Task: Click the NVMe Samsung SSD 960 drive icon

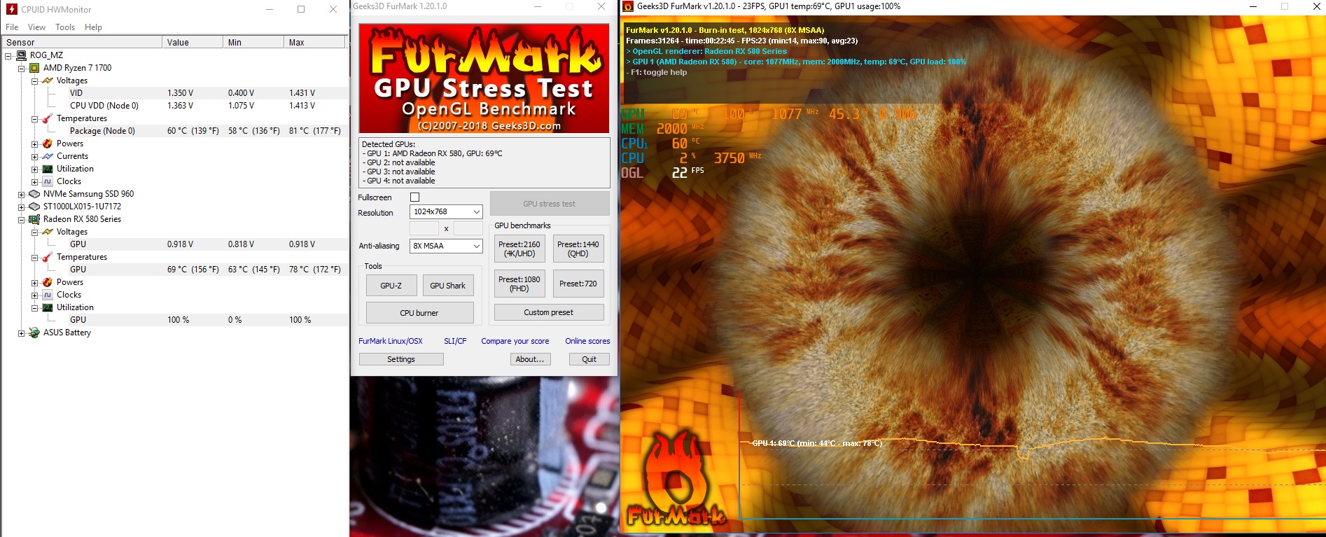Action: (x=34, y=194)
